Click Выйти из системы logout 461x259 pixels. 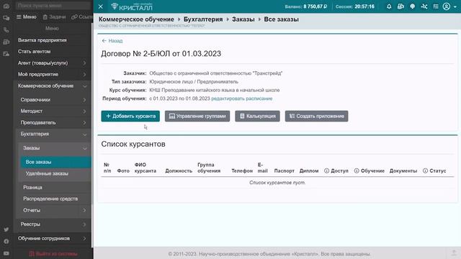click(53, 253)
